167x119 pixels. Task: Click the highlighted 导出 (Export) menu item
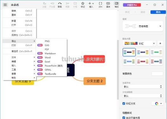tap(19, 41)
